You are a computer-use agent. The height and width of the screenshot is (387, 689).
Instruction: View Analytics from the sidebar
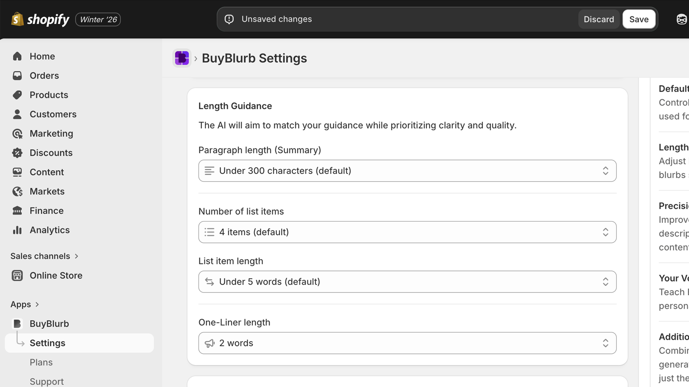(x=50, y=230)
